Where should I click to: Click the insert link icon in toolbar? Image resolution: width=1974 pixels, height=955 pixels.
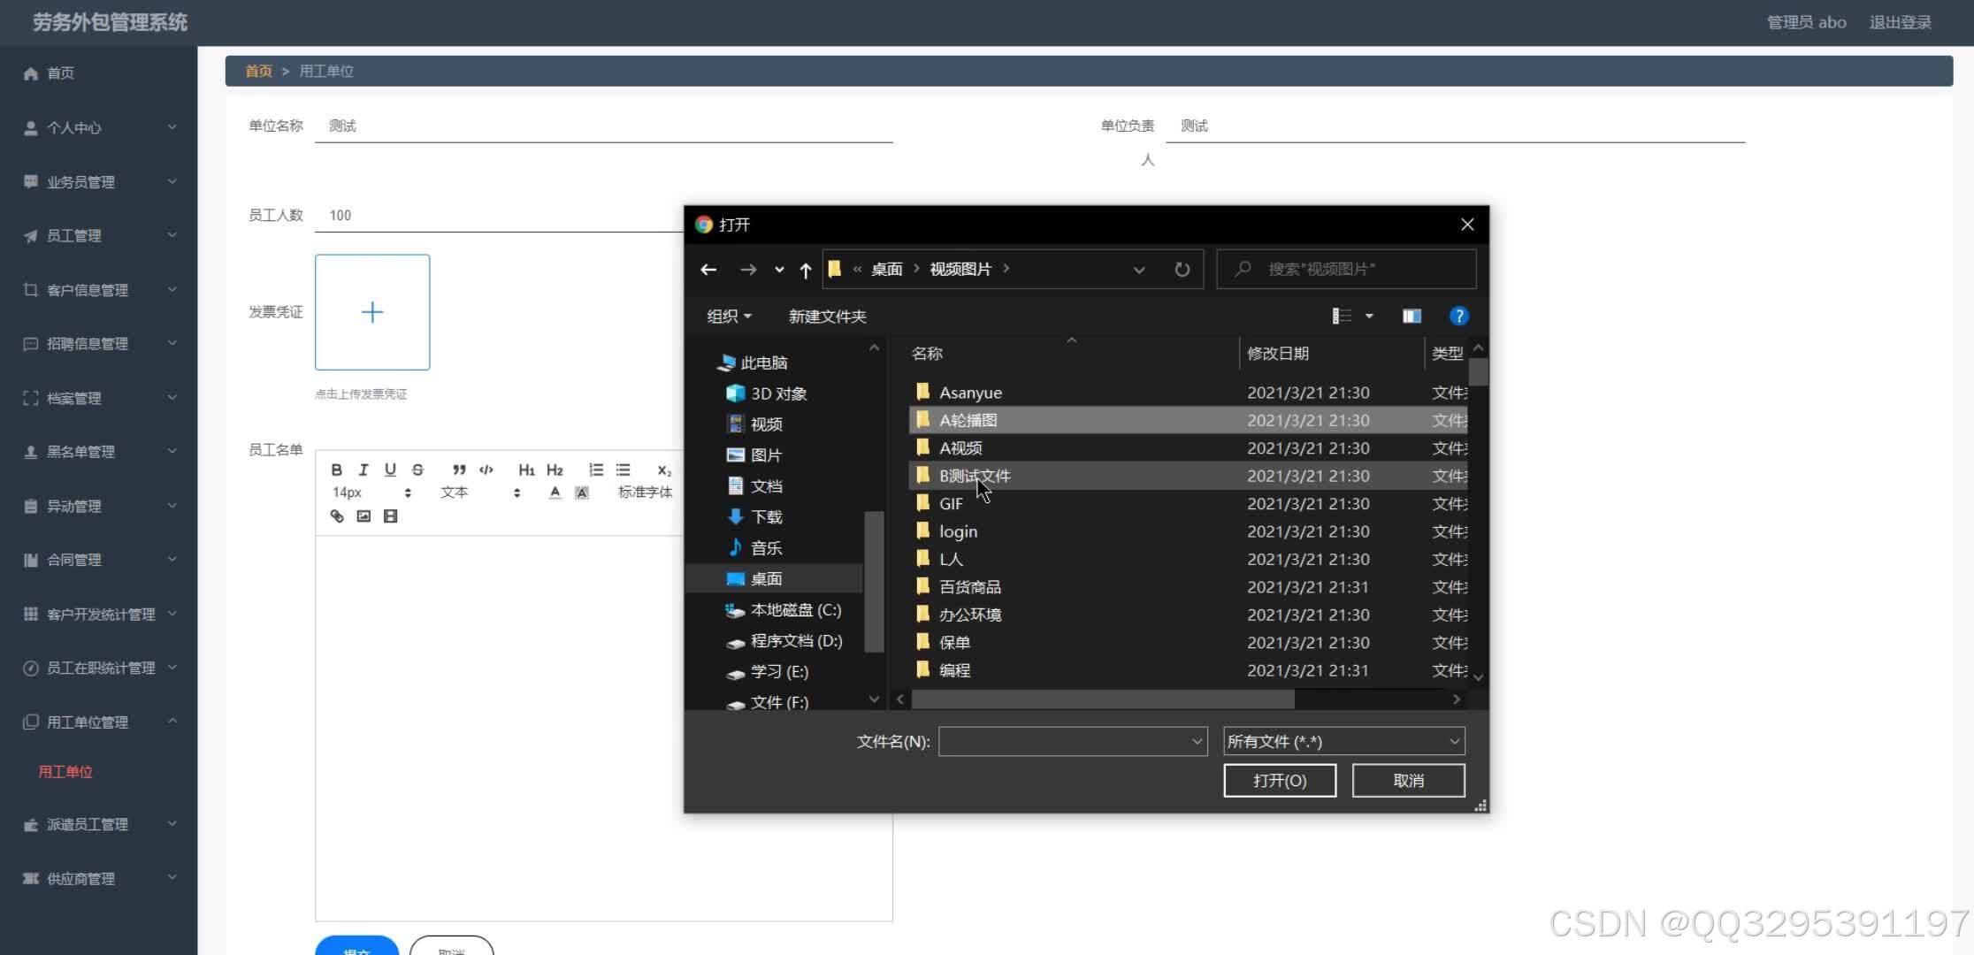(x=336, y=516)
